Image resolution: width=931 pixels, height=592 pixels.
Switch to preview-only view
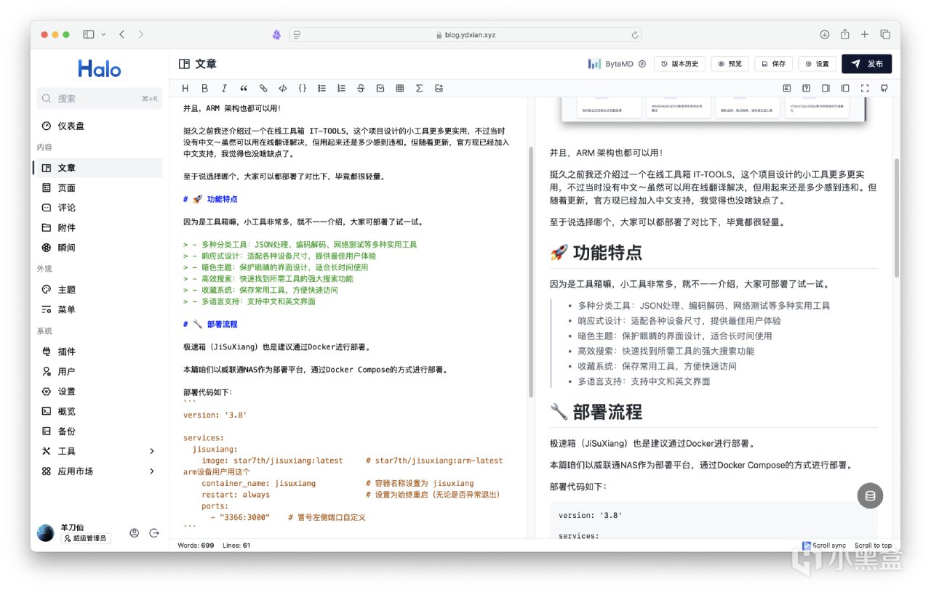pyautogui.click(x=845, y=89)
